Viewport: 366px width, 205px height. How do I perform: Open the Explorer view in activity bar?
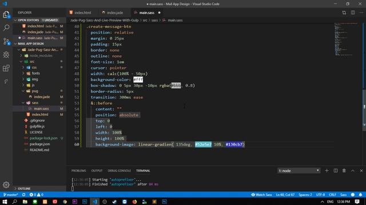tap(6, 15)
